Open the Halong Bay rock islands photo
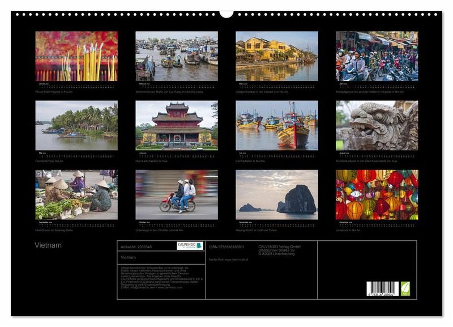Screen dimensions: 453x327 click(276, 194)
